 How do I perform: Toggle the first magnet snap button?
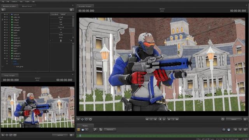pyautogui.click(x=224, y=129)
